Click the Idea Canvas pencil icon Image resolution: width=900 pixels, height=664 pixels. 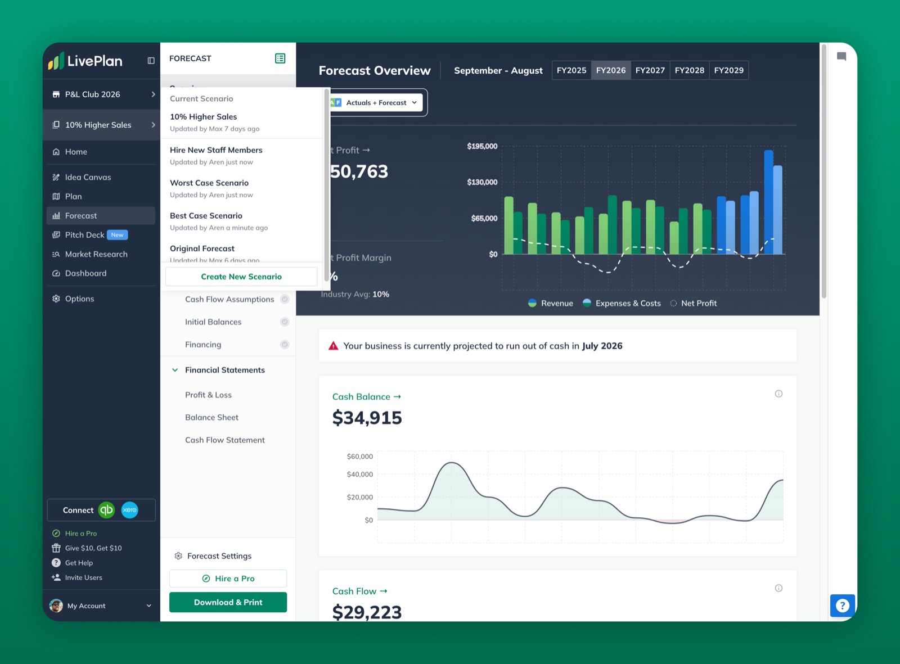pos(56,177)
